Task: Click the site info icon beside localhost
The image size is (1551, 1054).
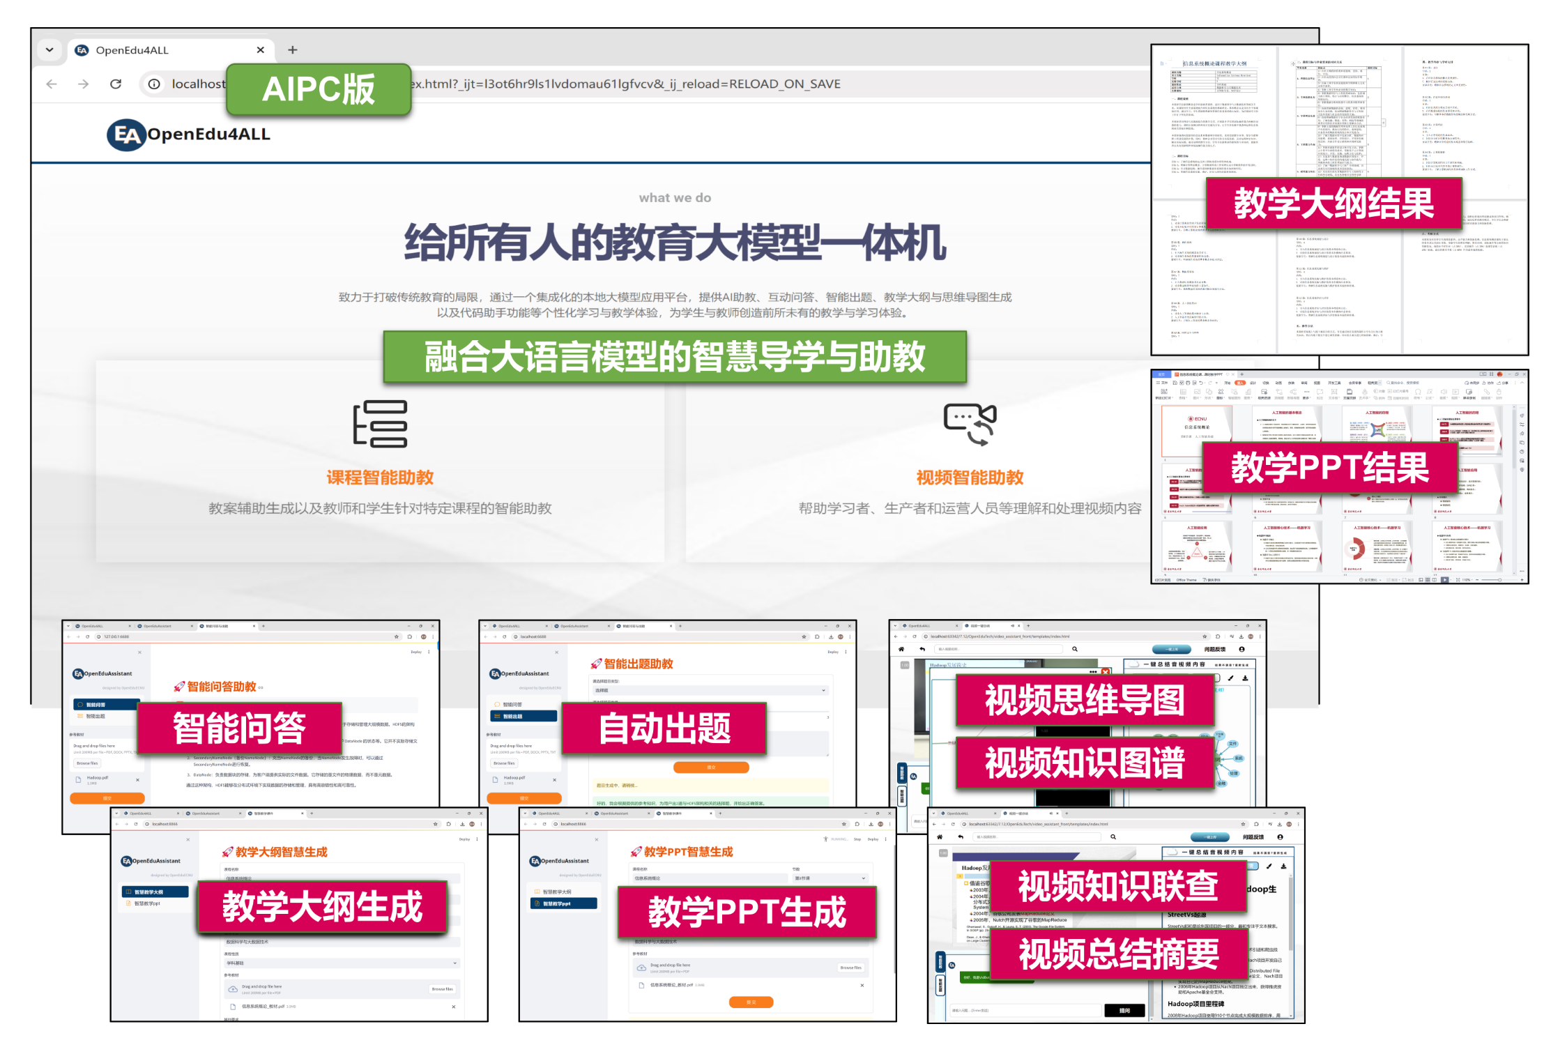Action: coord(154,84)
